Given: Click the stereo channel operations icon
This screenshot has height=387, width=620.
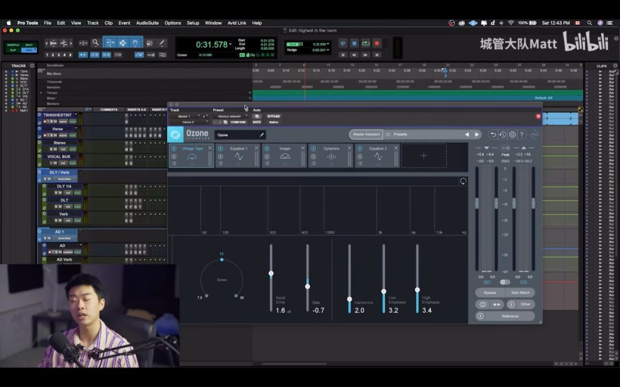Looking at the screenshot, I should pyautogui.click(x=483, y=305).
